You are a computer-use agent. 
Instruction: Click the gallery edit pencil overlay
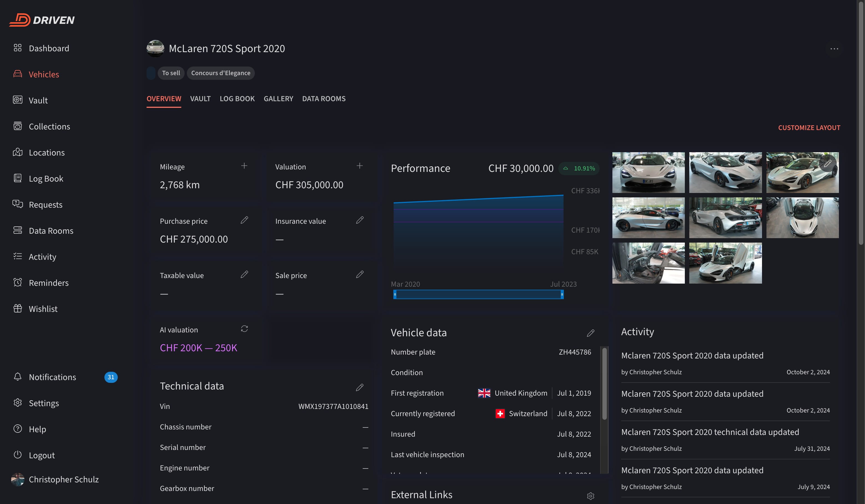coord(828,163)
